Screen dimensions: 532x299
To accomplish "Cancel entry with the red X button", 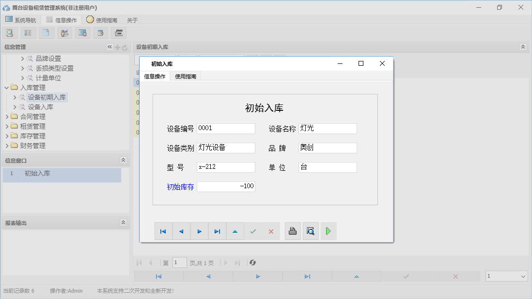I will click(271, 231).
